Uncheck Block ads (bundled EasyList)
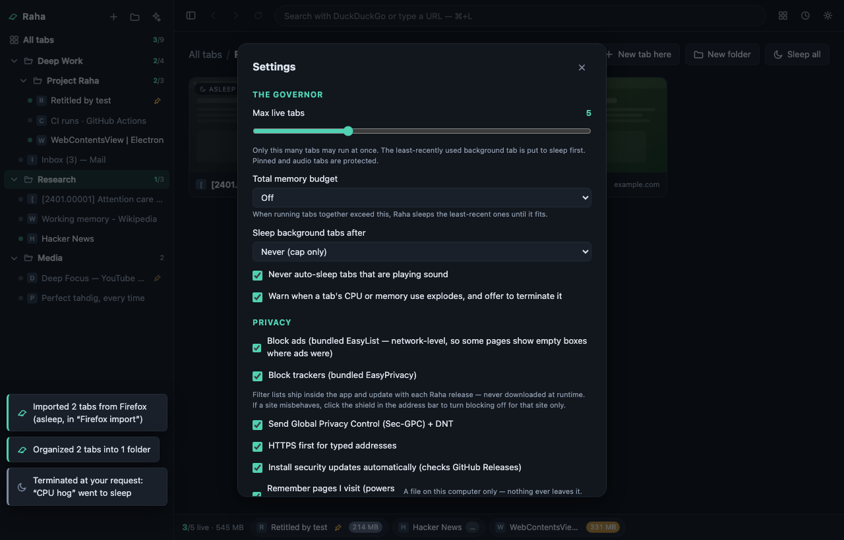 click(x=257, y=348)
